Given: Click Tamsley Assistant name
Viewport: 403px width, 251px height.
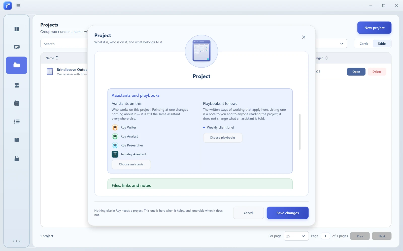Looking at the screenshot, I should coord(133,154).
